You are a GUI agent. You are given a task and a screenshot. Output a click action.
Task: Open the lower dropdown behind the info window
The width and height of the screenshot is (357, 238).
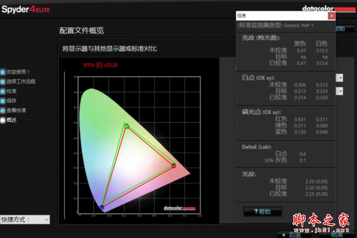339,91
